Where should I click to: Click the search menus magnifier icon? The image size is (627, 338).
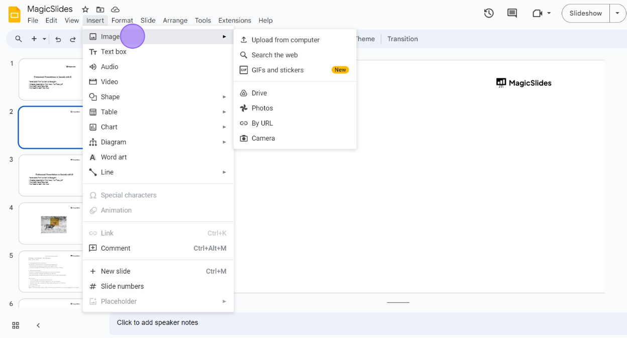pos(19,39)
